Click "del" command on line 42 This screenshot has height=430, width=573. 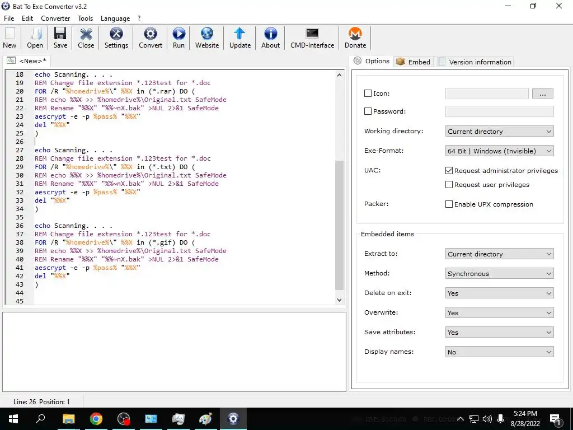40,275
